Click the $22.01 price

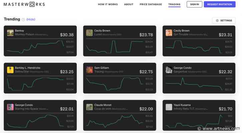[x=67, y=109]
